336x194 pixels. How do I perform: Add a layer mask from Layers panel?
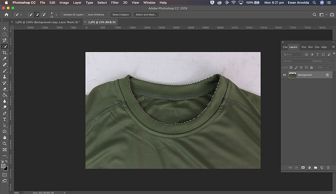coord(303,168)
